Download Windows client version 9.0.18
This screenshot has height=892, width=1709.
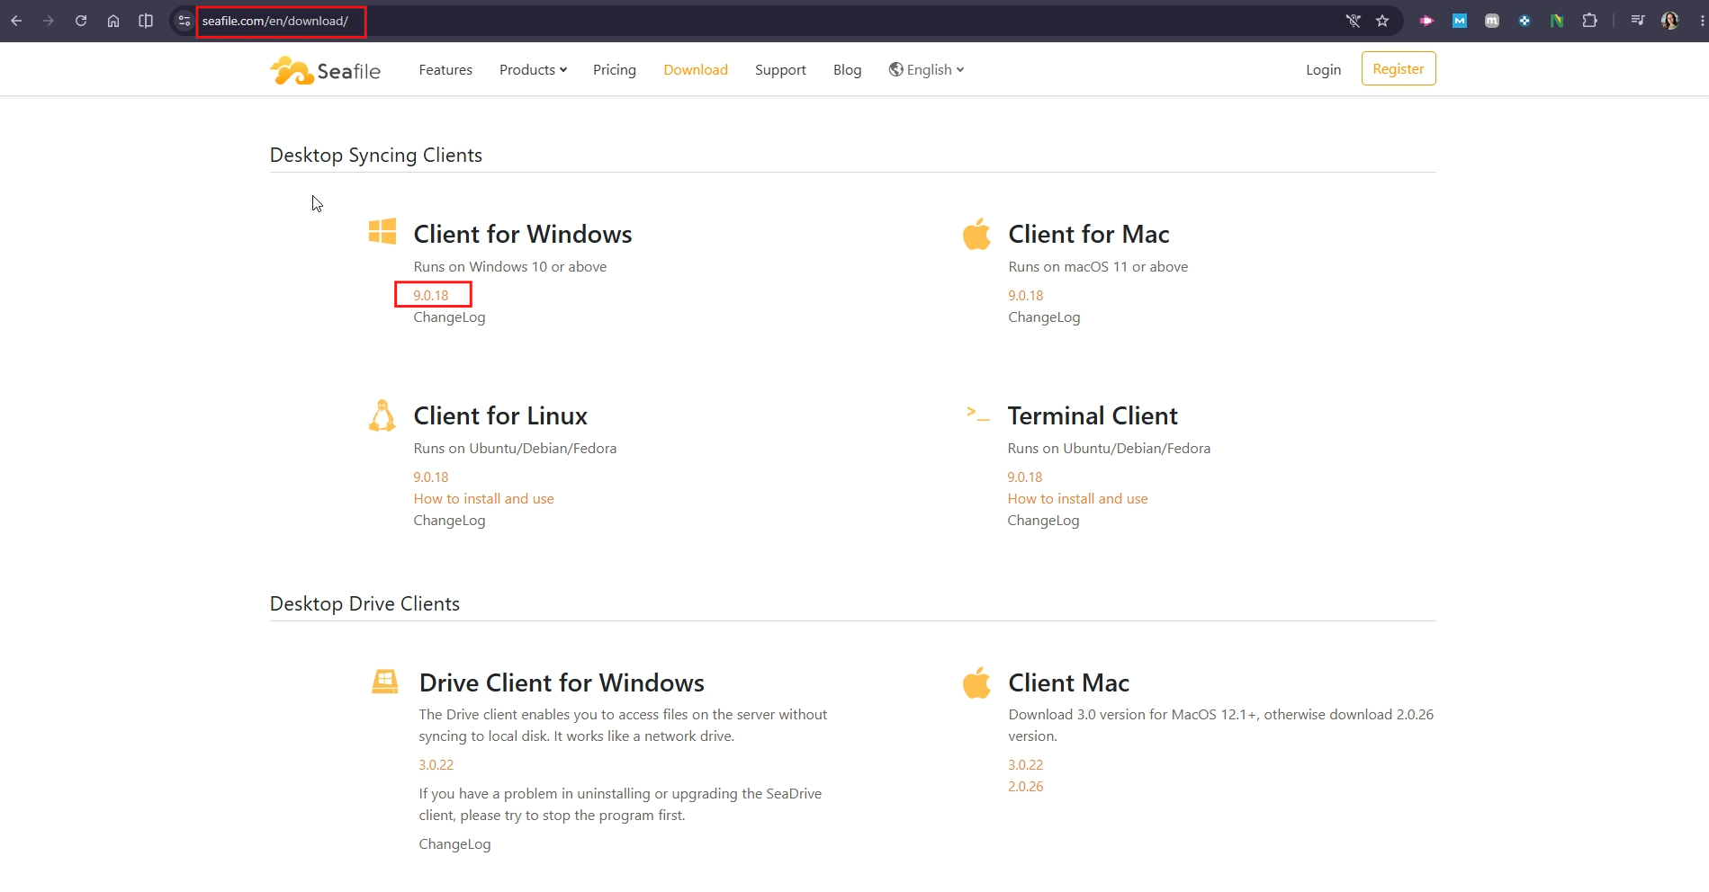(x=431, y=296)
